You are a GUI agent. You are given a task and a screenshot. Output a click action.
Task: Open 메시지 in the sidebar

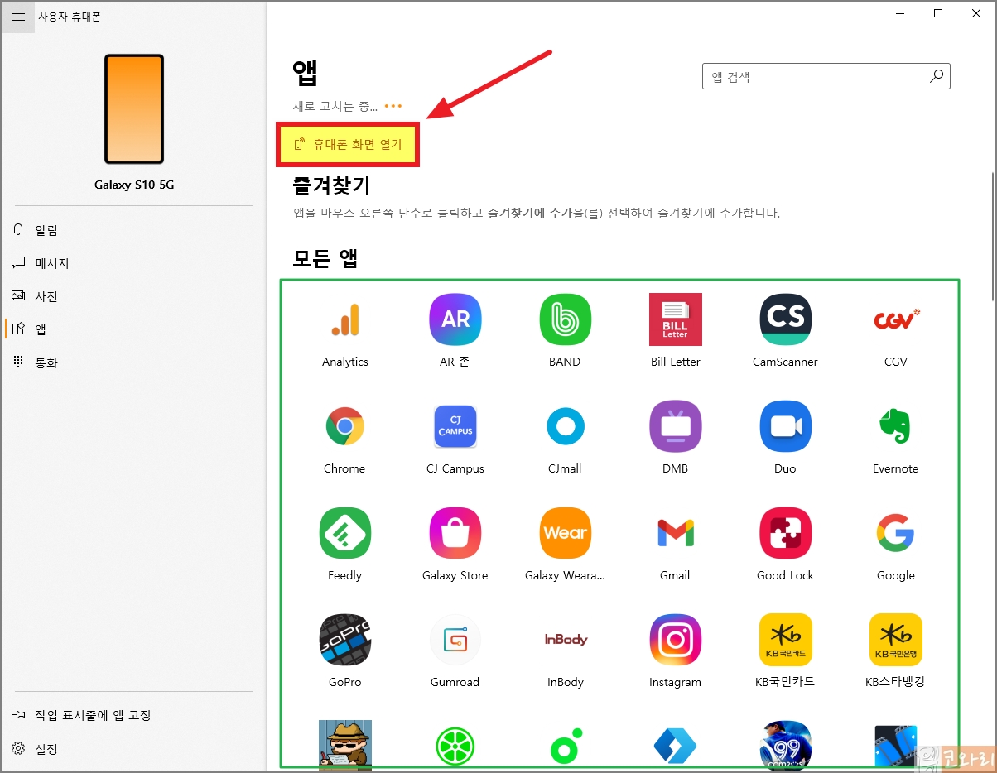click(132, 263)
